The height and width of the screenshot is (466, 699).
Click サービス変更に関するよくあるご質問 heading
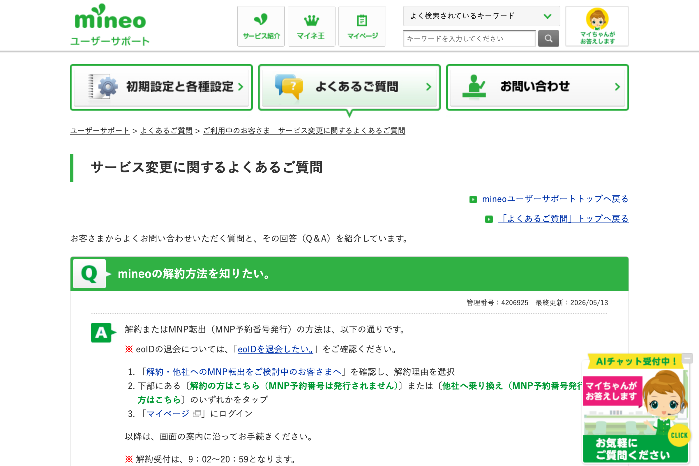pyautogui.click(x=207, y=167)
